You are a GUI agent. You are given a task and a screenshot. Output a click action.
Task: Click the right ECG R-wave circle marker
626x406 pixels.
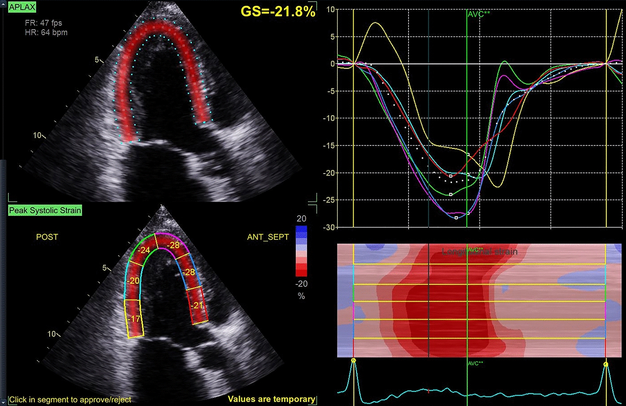point(606,364)
